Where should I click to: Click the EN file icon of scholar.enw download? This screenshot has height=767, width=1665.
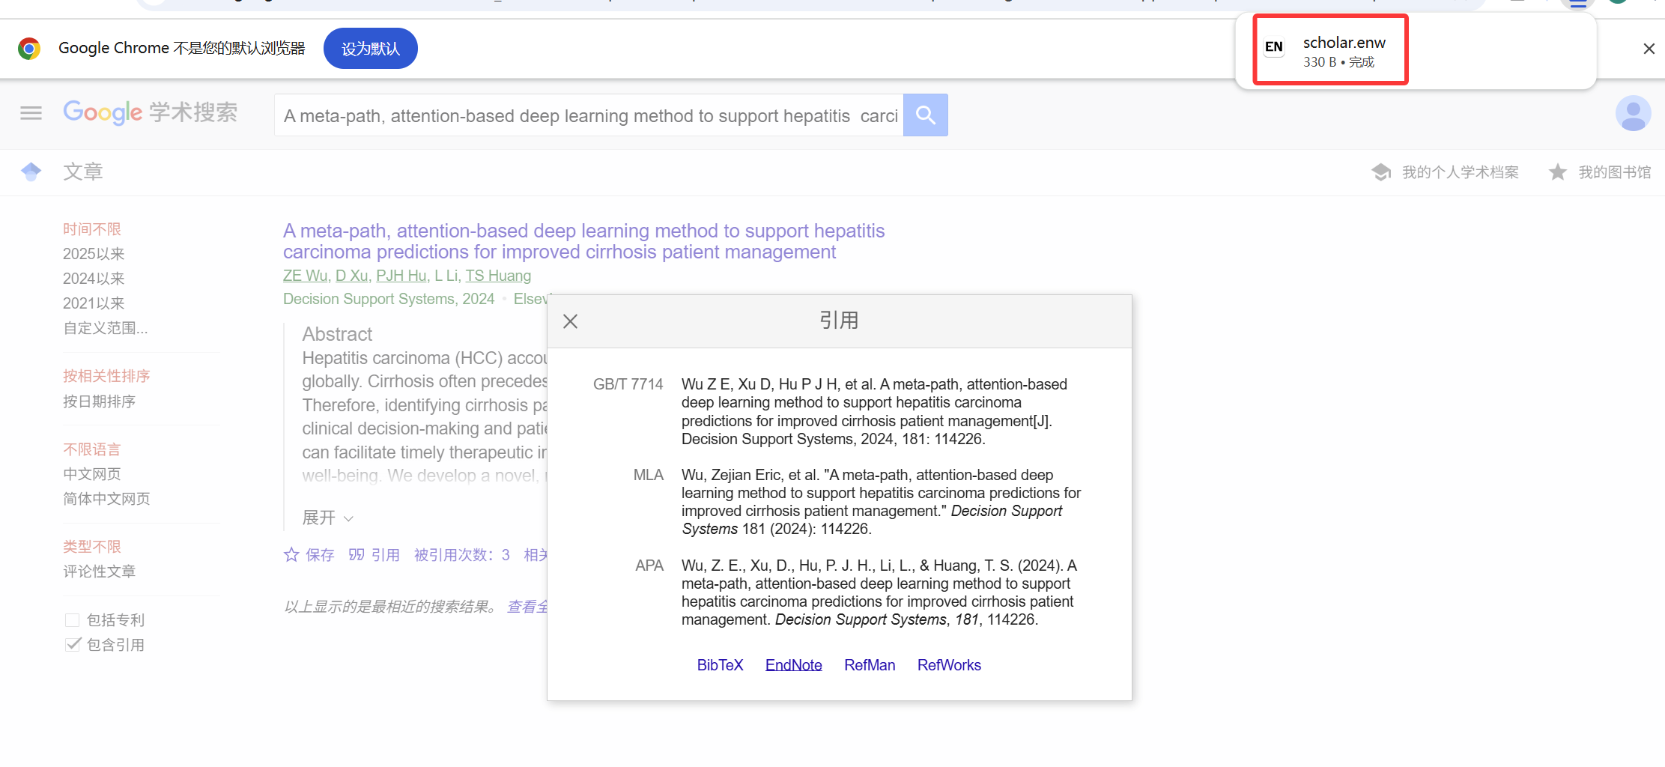tap(1274, 47)
